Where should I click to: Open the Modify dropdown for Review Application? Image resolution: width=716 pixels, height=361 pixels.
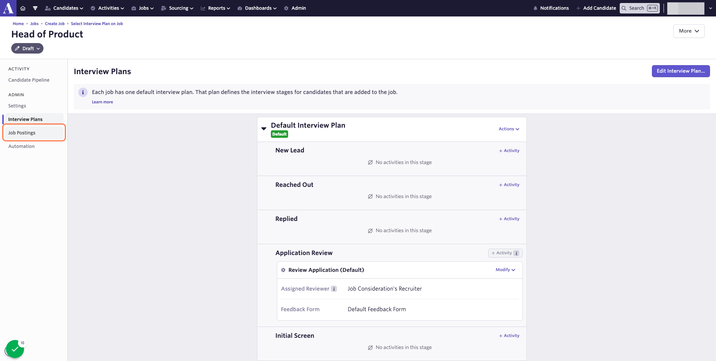(505, 270)
